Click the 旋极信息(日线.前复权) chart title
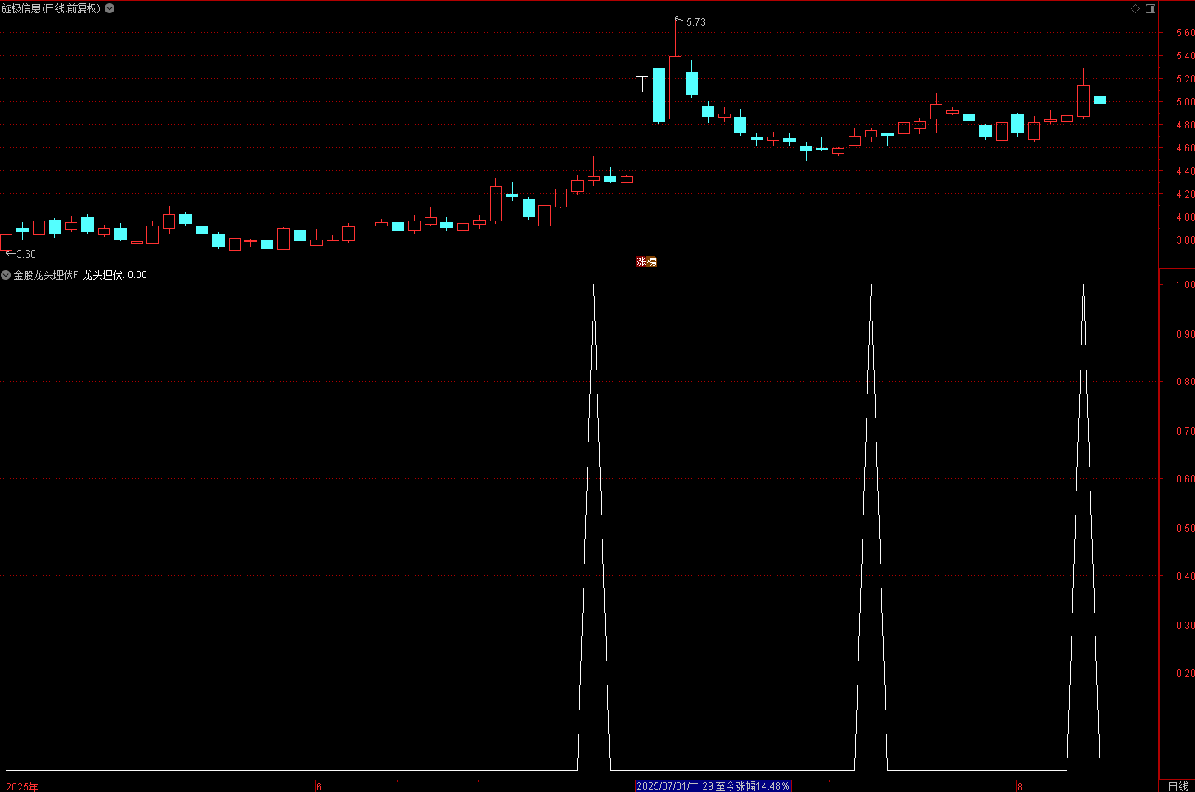 pyautogui.click(x=51, y=8)
